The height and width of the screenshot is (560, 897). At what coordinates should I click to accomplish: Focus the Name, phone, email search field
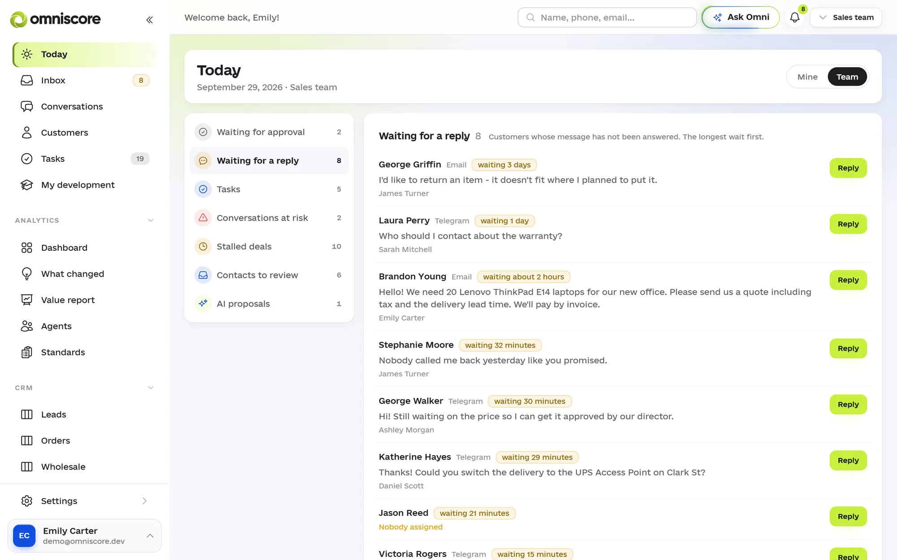(607, 17)
